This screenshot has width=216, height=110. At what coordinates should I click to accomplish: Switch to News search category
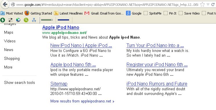pyautogui.click(x=8, y=50)
